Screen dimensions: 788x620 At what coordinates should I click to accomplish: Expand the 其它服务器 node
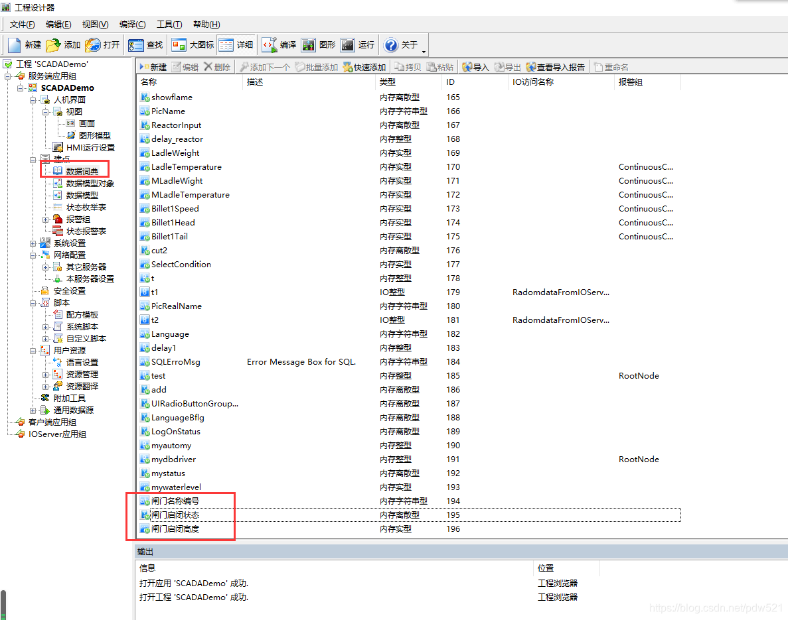point(45,267)
